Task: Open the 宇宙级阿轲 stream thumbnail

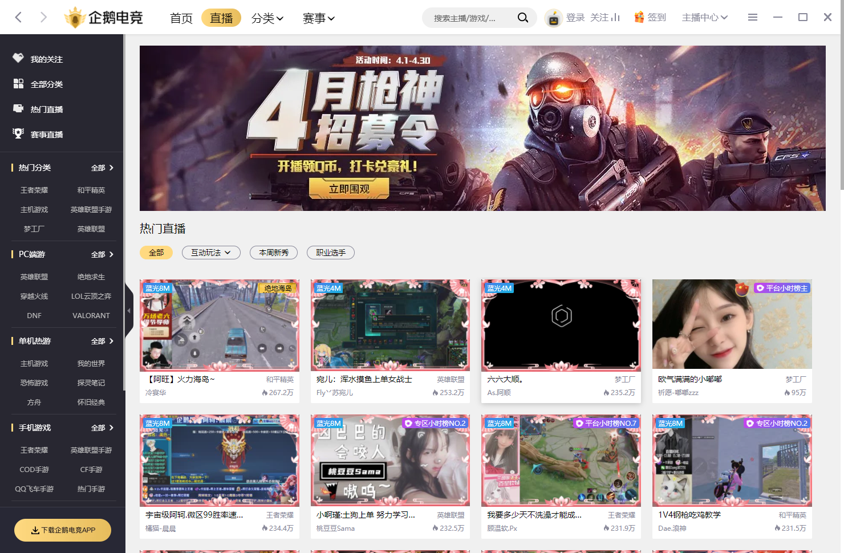Action: pyautogui.click(x=220, y=461)
